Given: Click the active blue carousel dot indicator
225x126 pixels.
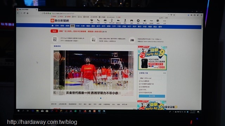Looking at the screenshot, I should tap(101, 98).
